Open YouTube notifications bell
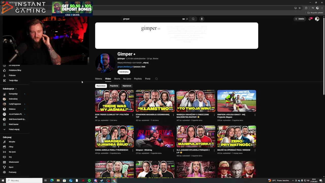325x183 pixels. pyautogui.click(x=310, y=19)
